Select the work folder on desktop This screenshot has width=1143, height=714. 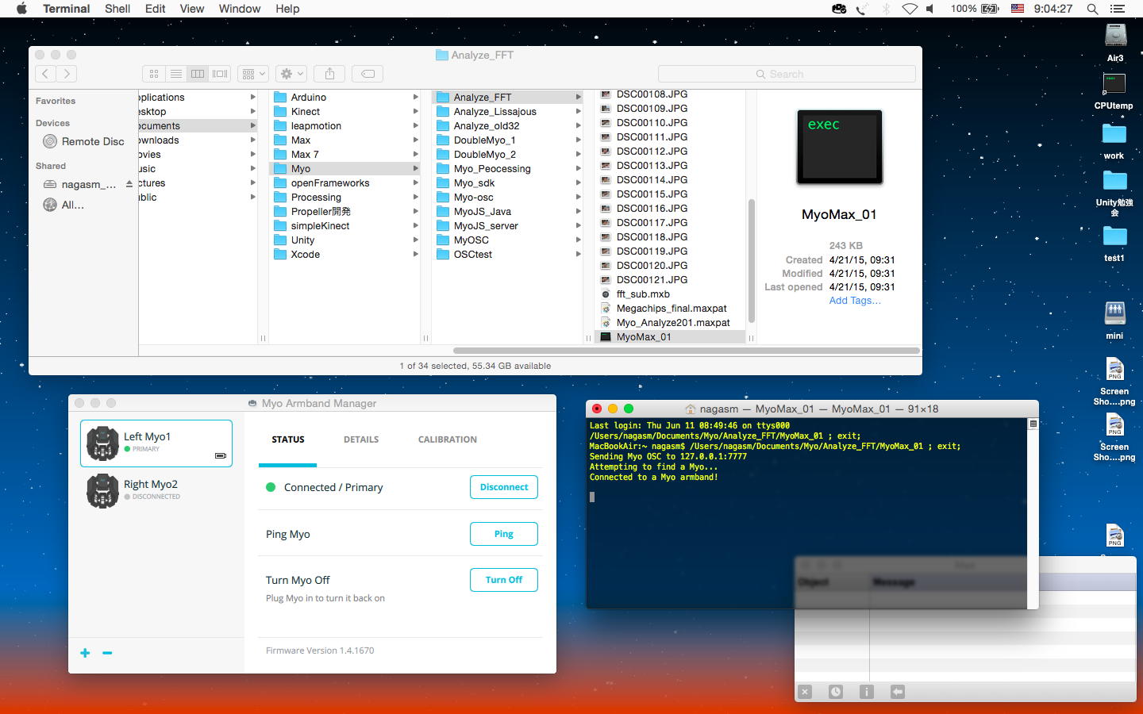click(x=1114, y=141)
